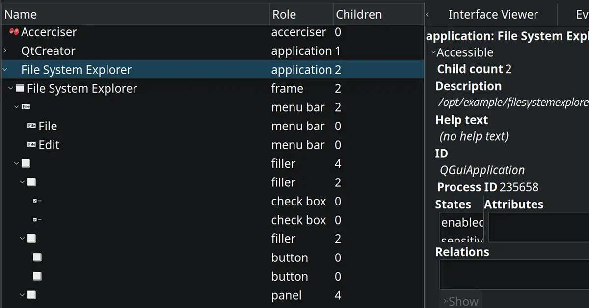Click the File menu item icon

31,126
